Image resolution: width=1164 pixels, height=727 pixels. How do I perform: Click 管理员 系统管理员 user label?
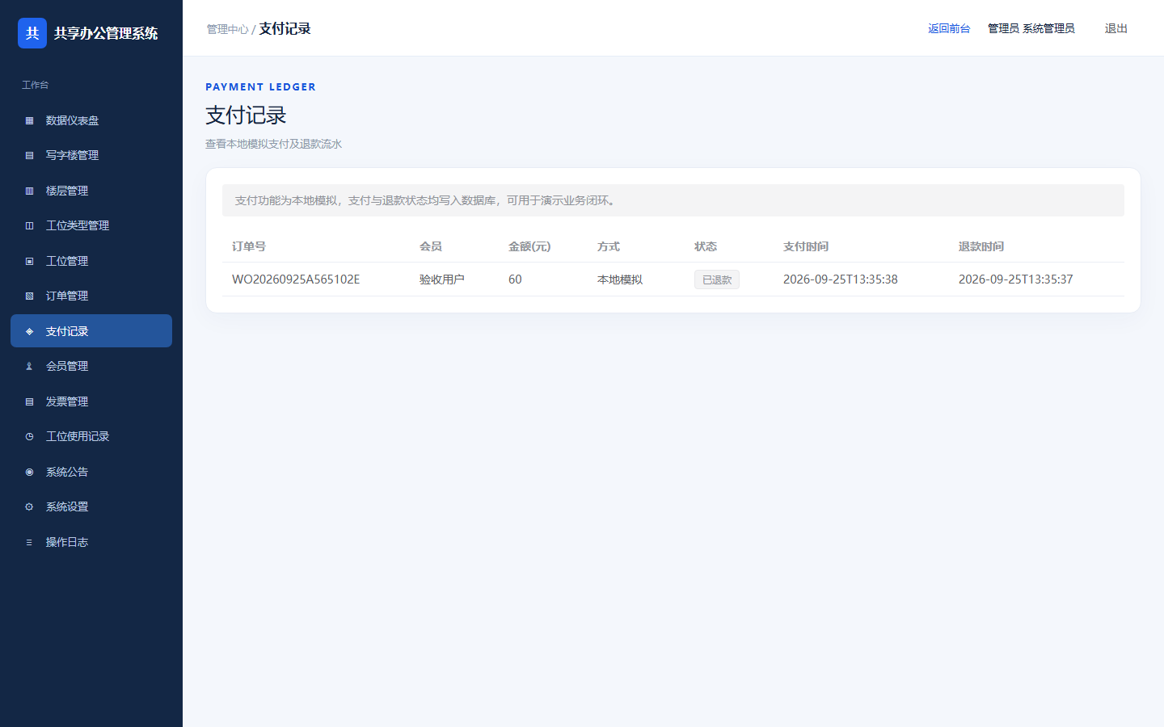click(1031, 28)
